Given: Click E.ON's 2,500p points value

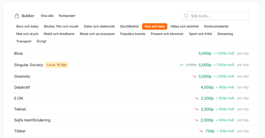Looking at the screenshot, I should (x=207, y=98).
